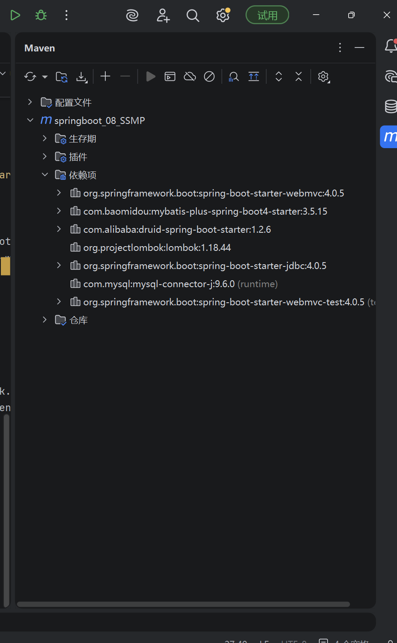Open the AI Assistant swirl icon in the top bar
Screen dimensions: 397x643
pyautogui.click(x=132, y=16)
